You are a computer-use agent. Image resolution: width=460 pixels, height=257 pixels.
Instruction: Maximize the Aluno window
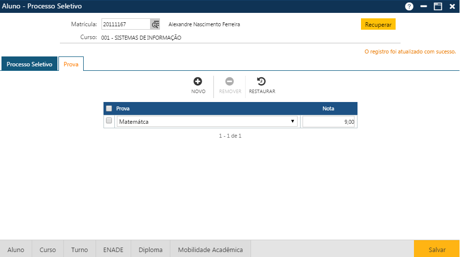(x=438, y=6)
